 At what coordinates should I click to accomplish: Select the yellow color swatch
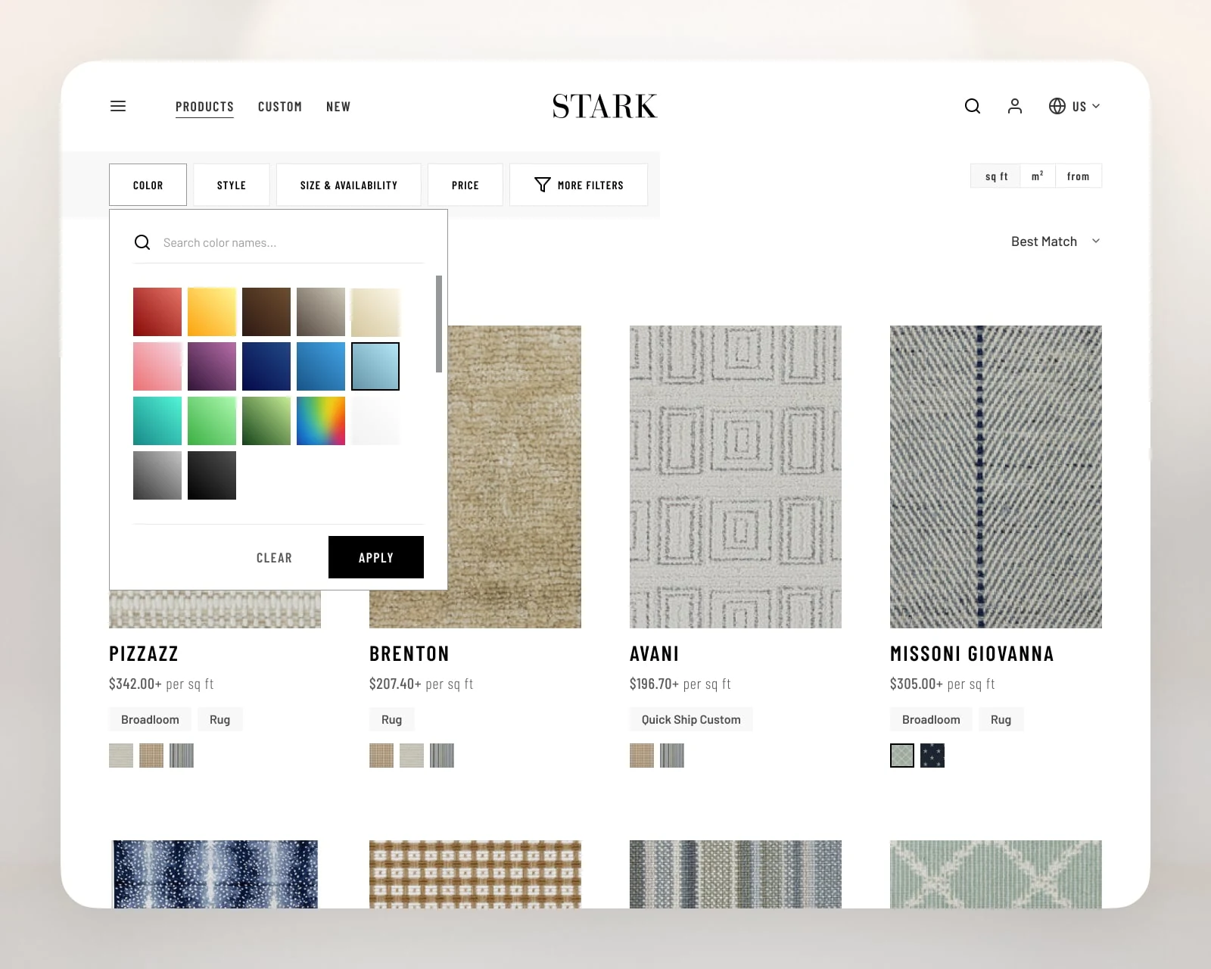point(212,312)
